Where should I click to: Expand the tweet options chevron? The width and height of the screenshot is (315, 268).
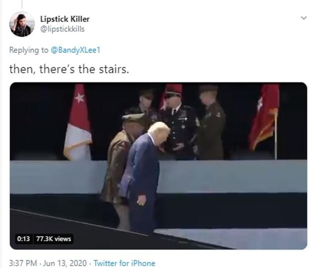304,18
